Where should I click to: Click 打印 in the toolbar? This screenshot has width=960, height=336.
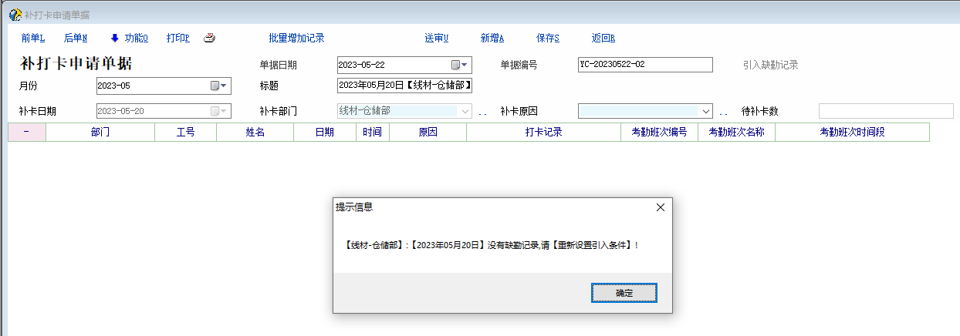(x=177, y=39)
